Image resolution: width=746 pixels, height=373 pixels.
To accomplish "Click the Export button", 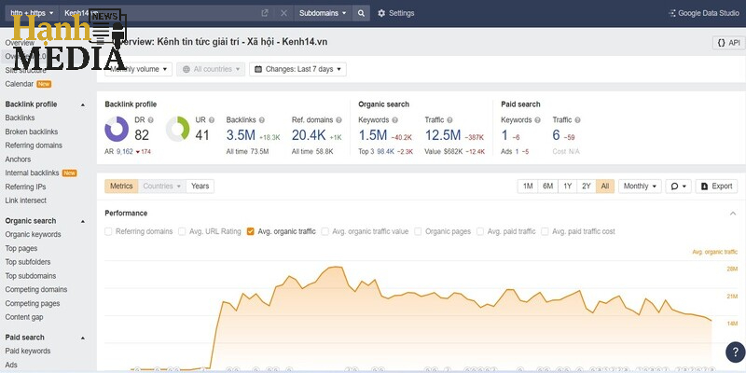I will pos(716,186).
